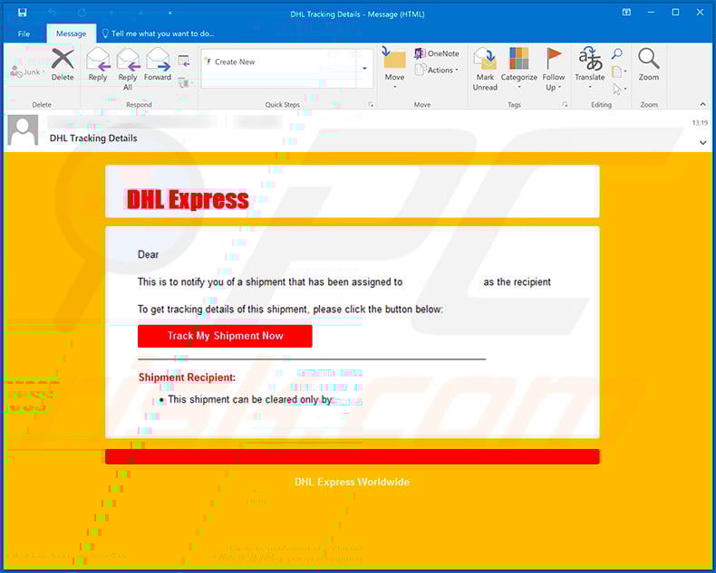Maximize the message window
The image size is (716, 573).
(x=675, y=13)
